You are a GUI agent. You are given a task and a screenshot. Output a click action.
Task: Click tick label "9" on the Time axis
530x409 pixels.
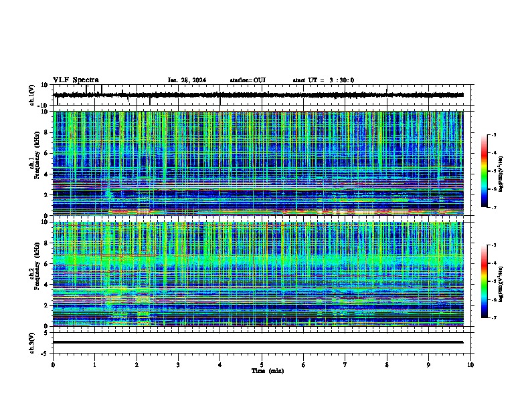[428, 365]
